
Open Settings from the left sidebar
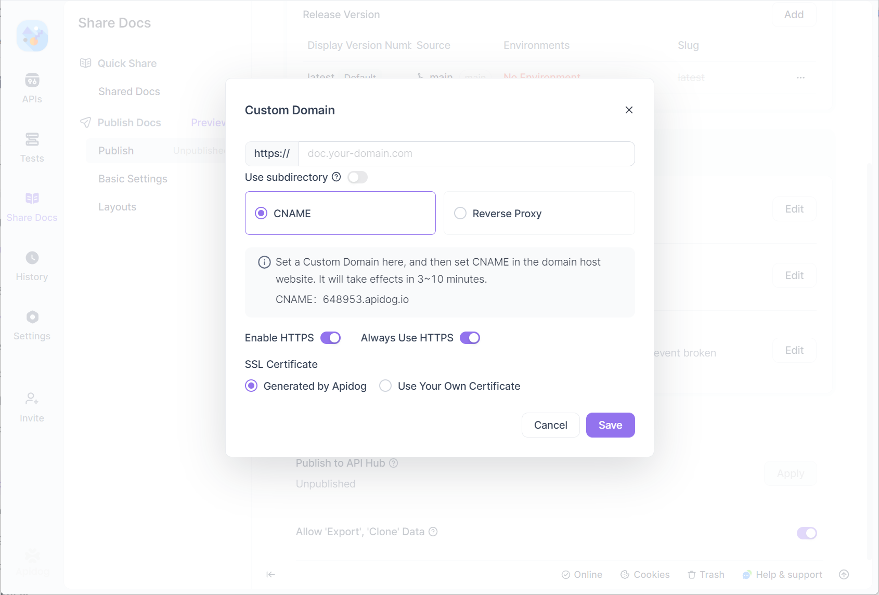(32, 325)
